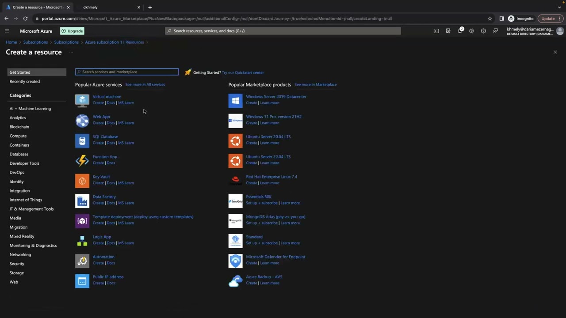Open MS Learn link under SQL Database
This screenshot has width=566, height=318.
[x=126, y=143]
